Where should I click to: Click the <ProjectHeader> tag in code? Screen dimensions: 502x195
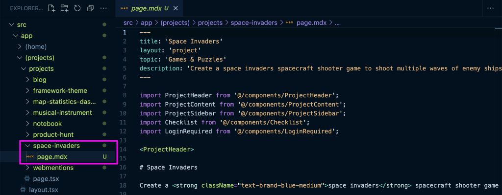(x=167, y=150)
